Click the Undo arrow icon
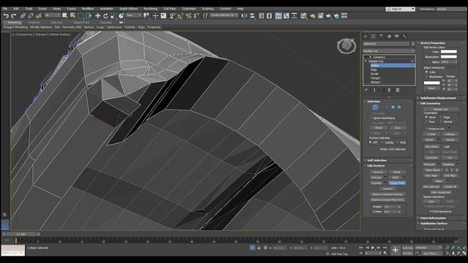Screen dimensions: 468x263 tap(6, 16)
